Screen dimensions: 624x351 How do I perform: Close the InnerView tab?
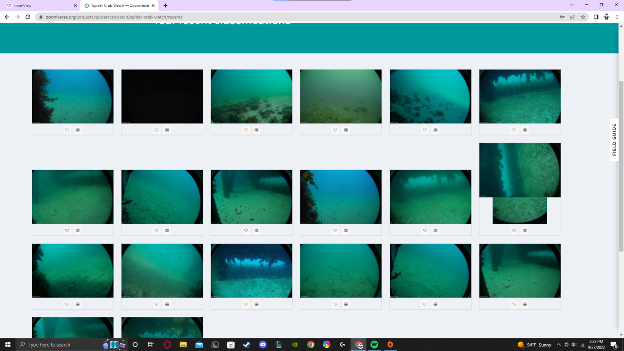pos(75,5)
